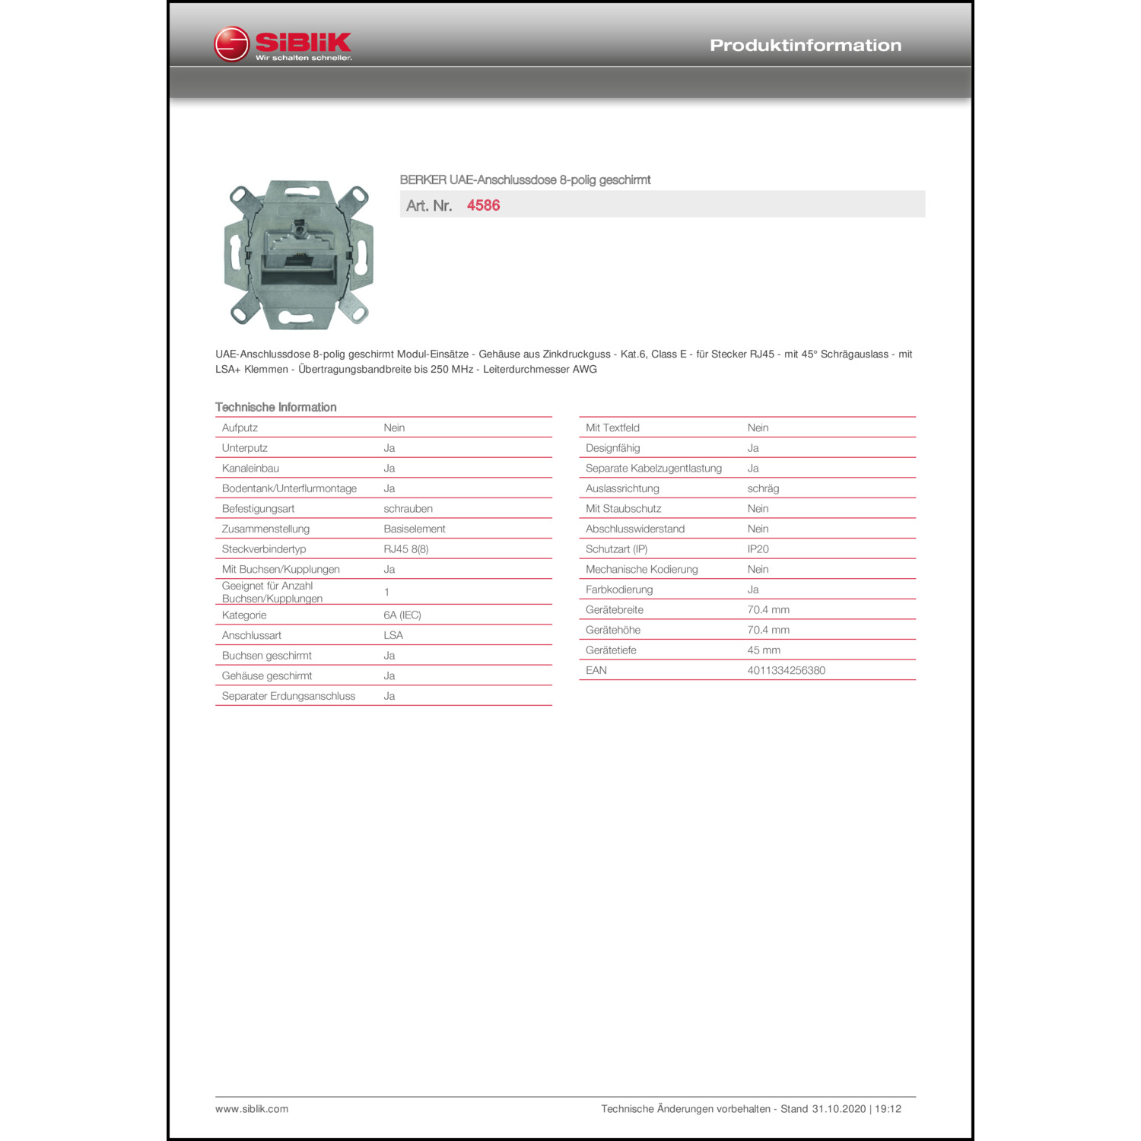The height and width of the screenshot is (1141, 1141).
Task: Click the Siblik red circle logo icon
Action: (231, 44)
